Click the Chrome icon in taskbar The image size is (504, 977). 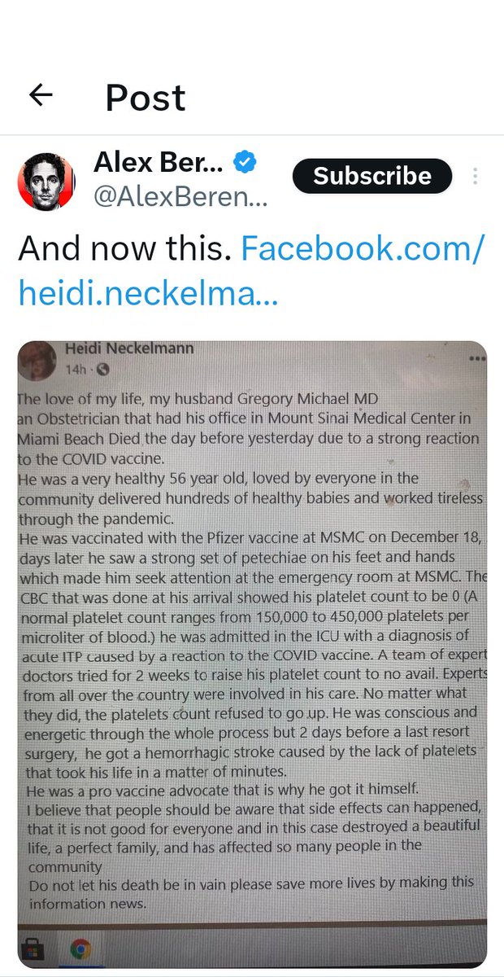pos(80,949)
